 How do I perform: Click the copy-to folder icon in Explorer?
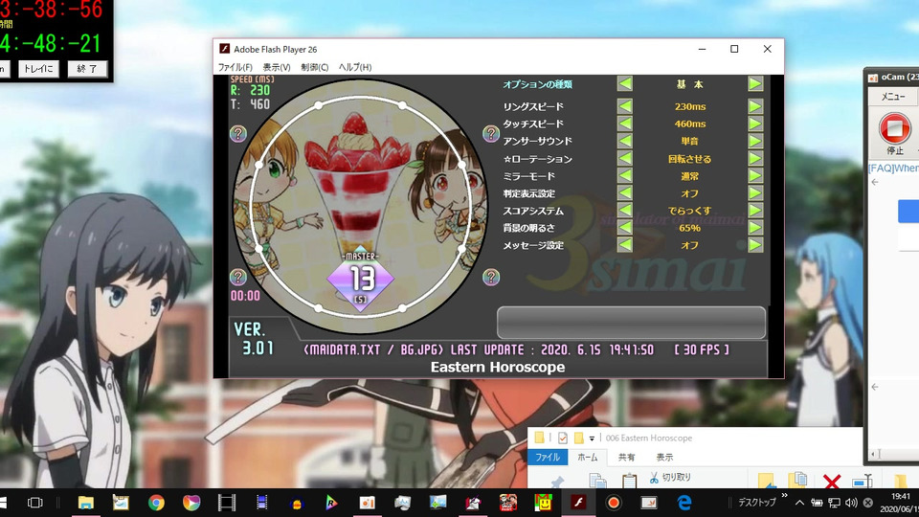(797, 480)
